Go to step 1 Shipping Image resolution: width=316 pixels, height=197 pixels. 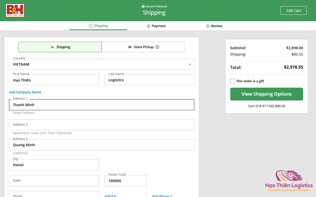(98, 26)
